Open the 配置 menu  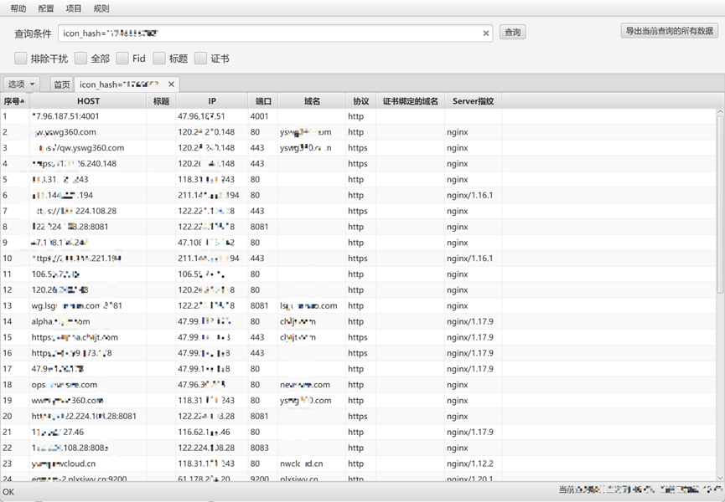click(x=46, y=8)
